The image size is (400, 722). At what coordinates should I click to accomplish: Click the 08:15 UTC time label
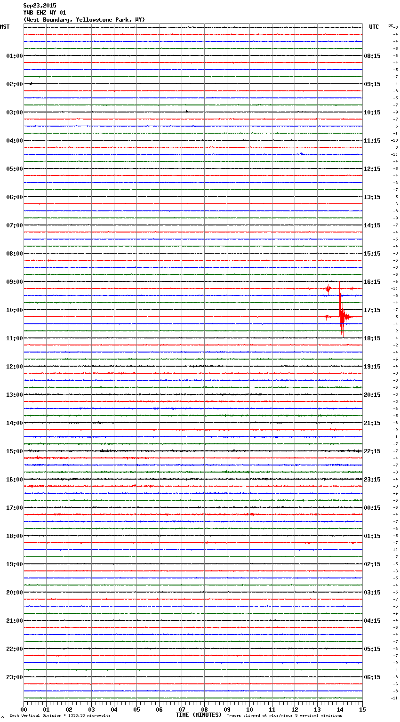point(372,56)
